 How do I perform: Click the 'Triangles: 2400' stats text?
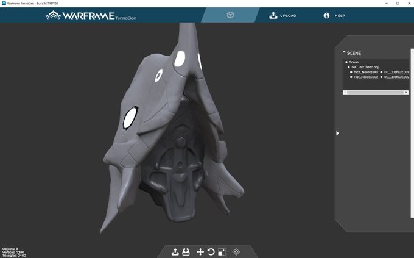pos(14,256)
